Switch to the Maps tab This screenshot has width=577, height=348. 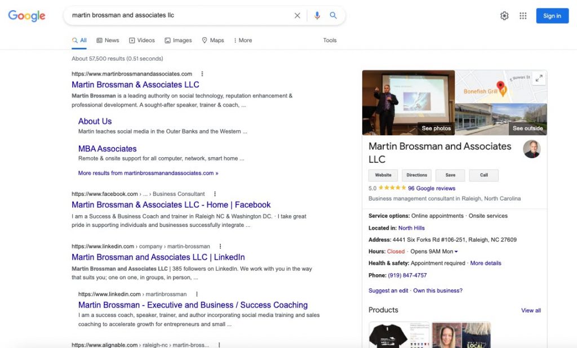(x=212, y=41)
